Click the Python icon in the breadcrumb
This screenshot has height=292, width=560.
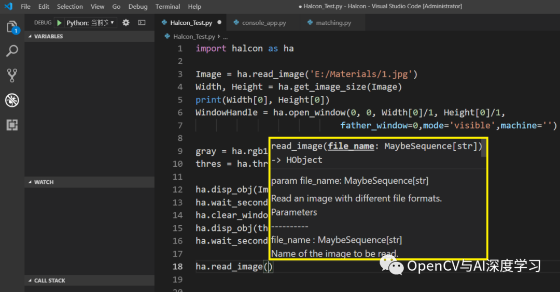tap(167, 36)
